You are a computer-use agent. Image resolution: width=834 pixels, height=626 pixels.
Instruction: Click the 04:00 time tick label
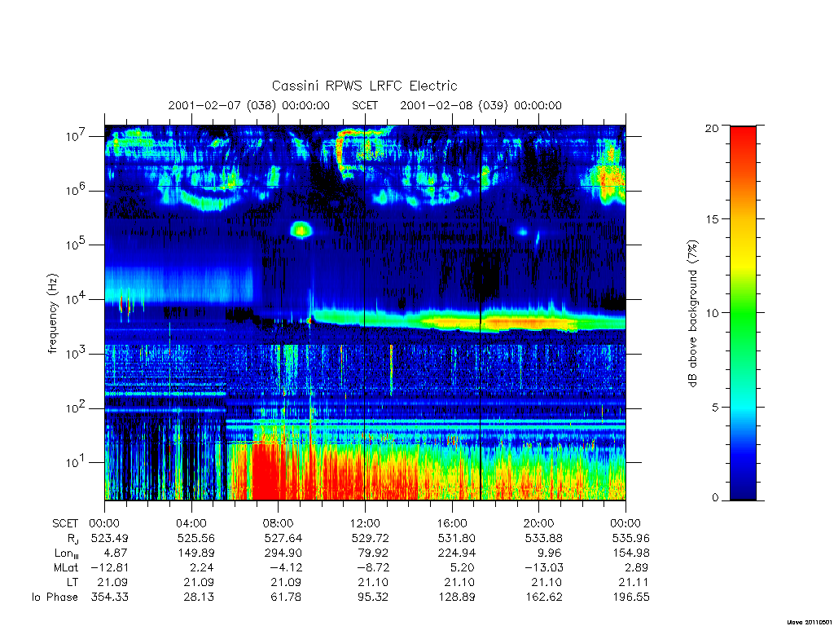point(191,523)
